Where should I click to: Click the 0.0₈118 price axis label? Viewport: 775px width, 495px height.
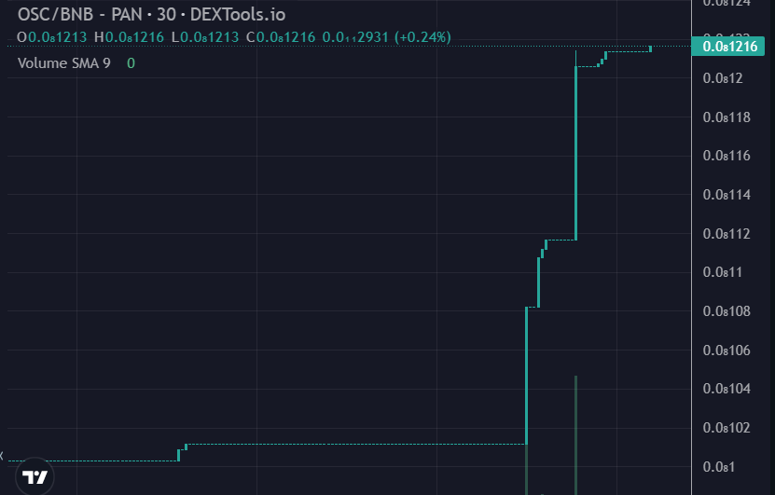pyautogui.click(x=727, y=117)
